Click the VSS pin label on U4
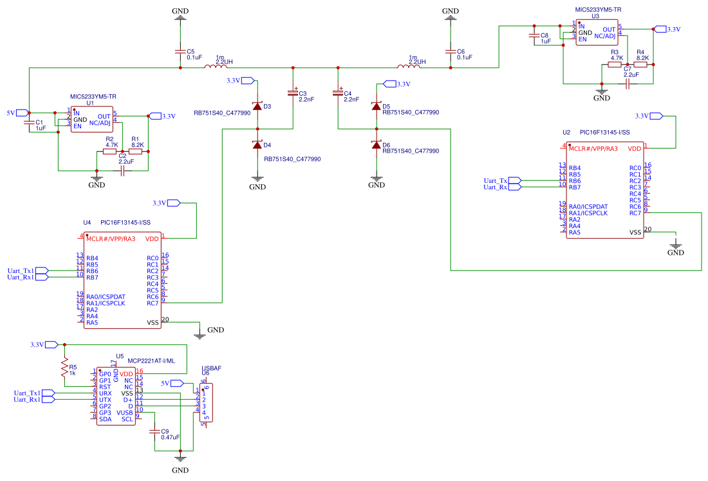Screen dimensions: 708x481 [x=153, y=323]
